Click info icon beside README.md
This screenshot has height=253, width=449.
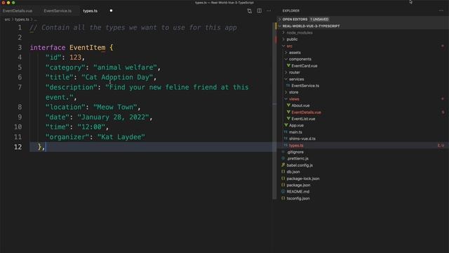(x=283, y=192)
